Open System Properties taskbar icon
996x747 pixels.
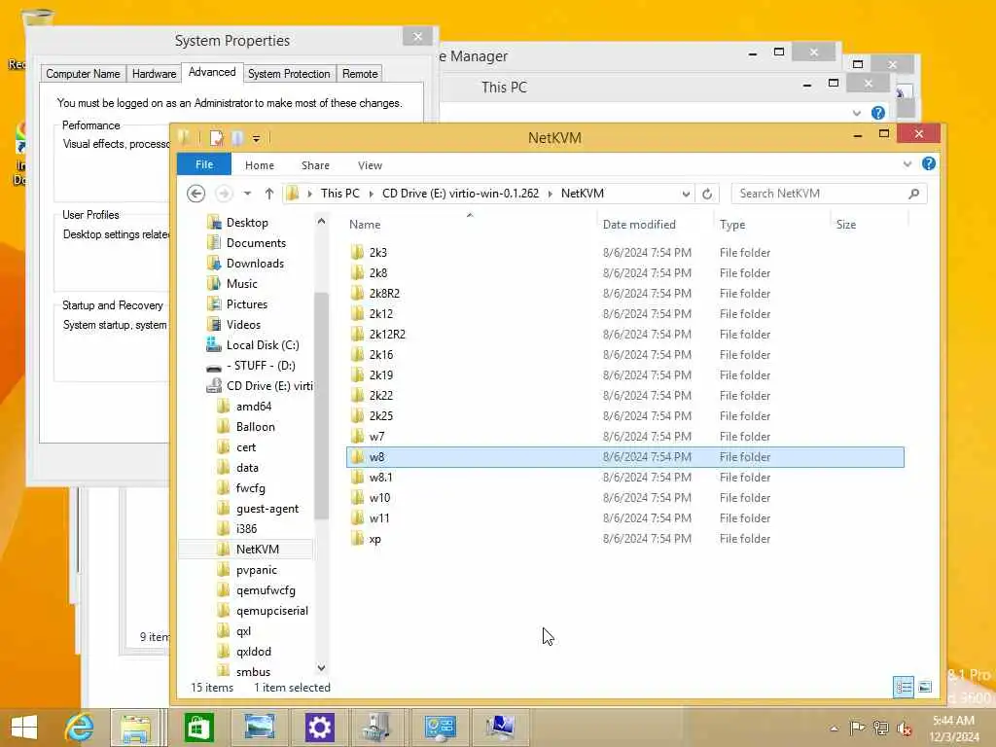click(500, 728)
